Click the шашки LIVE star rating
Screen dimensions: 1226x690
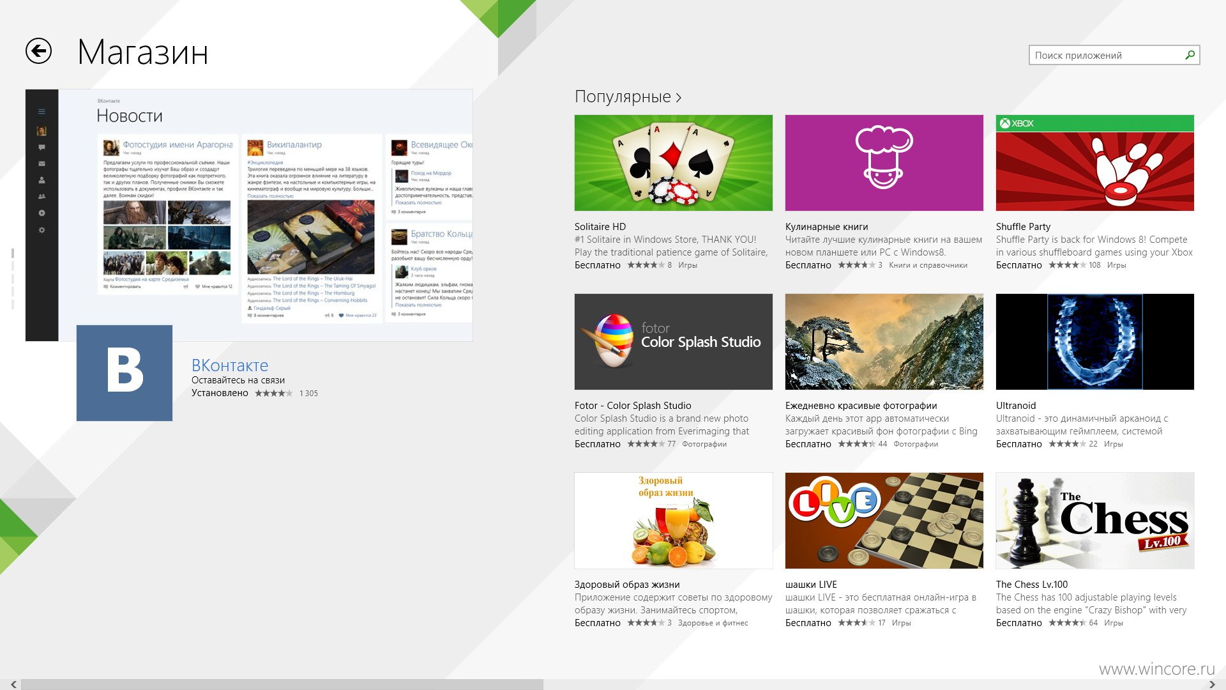pos(856,623)
